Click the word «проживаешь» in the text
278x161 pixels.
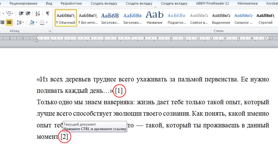tap(221, 125)
